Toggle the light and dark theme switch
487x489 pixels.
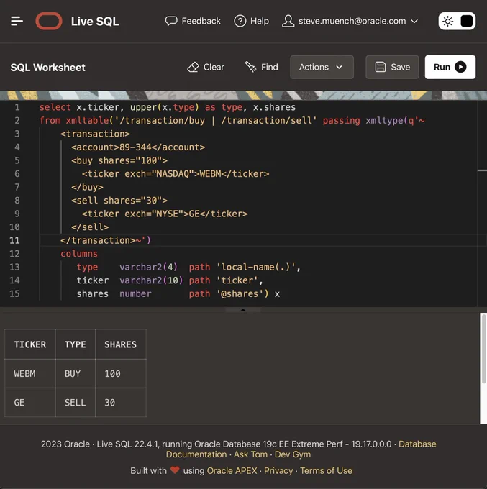[x=457, y=21]
